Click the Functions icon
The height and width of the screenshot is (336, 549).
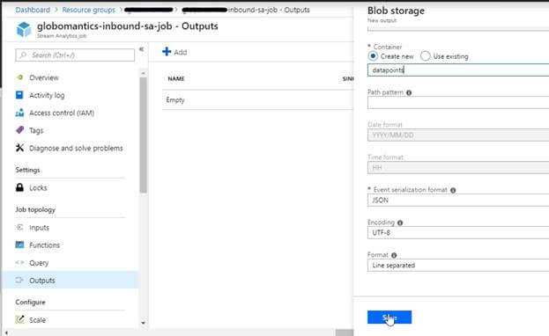tap(19, 245)
